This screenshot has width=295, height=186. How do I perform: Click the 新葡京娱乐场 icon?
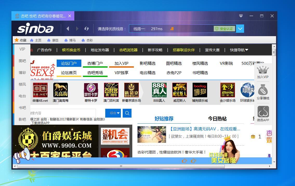[x=132, y=90]
